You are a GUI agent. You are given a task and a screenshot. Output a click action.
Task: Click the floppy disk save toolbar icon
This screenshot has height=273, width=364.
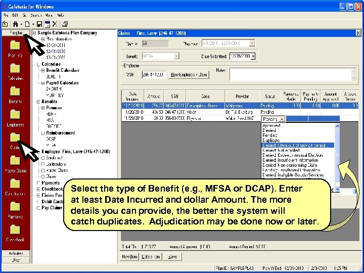pyautogui.click(x=39, y=24)
